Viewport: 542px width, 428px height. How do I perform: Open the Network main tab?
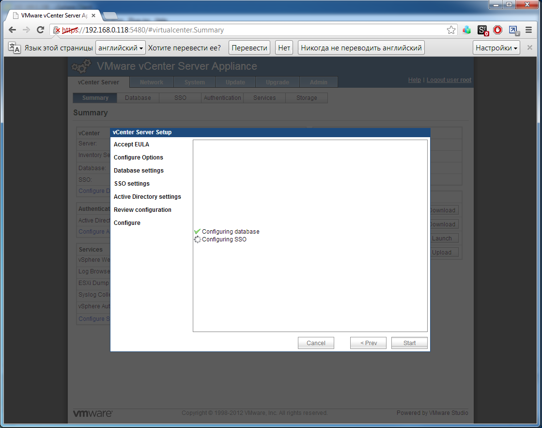152,82
